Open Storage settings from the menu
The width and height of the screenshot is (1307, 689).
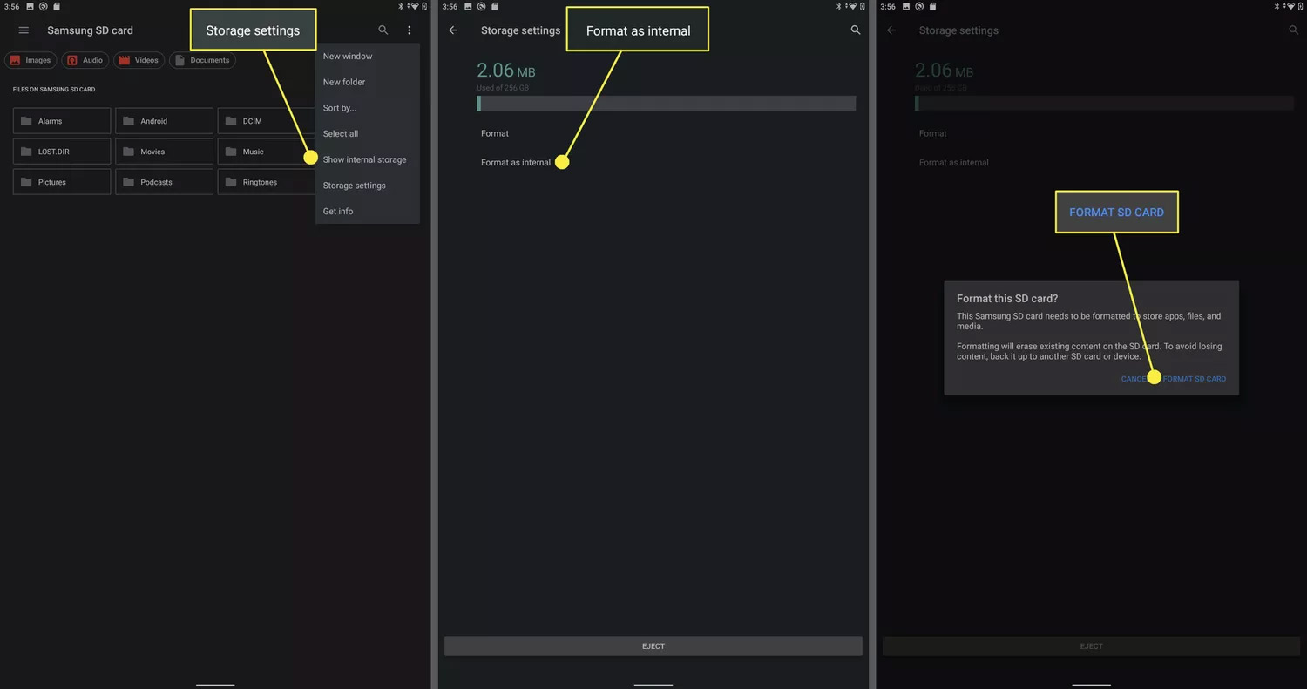tap(354, 185)
